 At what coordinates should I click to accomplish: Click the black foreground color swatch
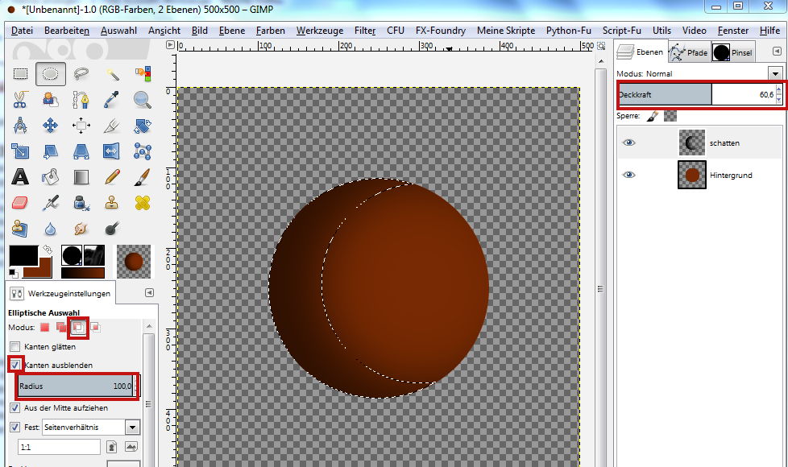pos(23,256)
